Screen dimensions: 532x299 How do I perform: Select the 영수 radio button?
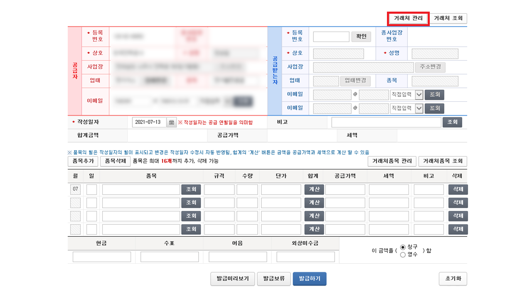(403, 255)
